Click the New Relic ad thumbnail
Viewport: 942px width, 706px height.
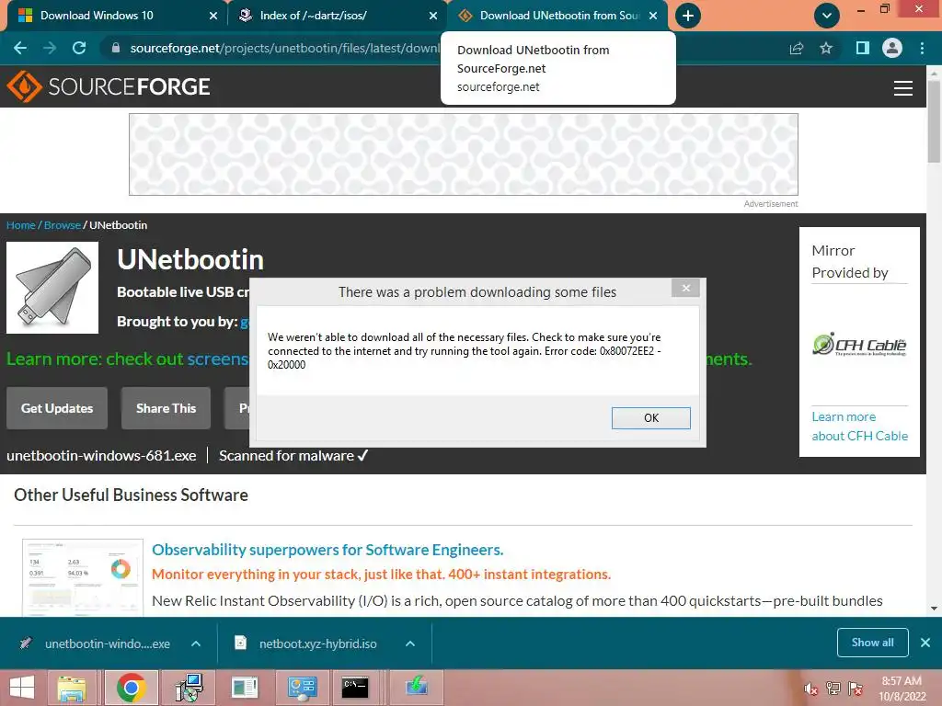coord(83,577)
